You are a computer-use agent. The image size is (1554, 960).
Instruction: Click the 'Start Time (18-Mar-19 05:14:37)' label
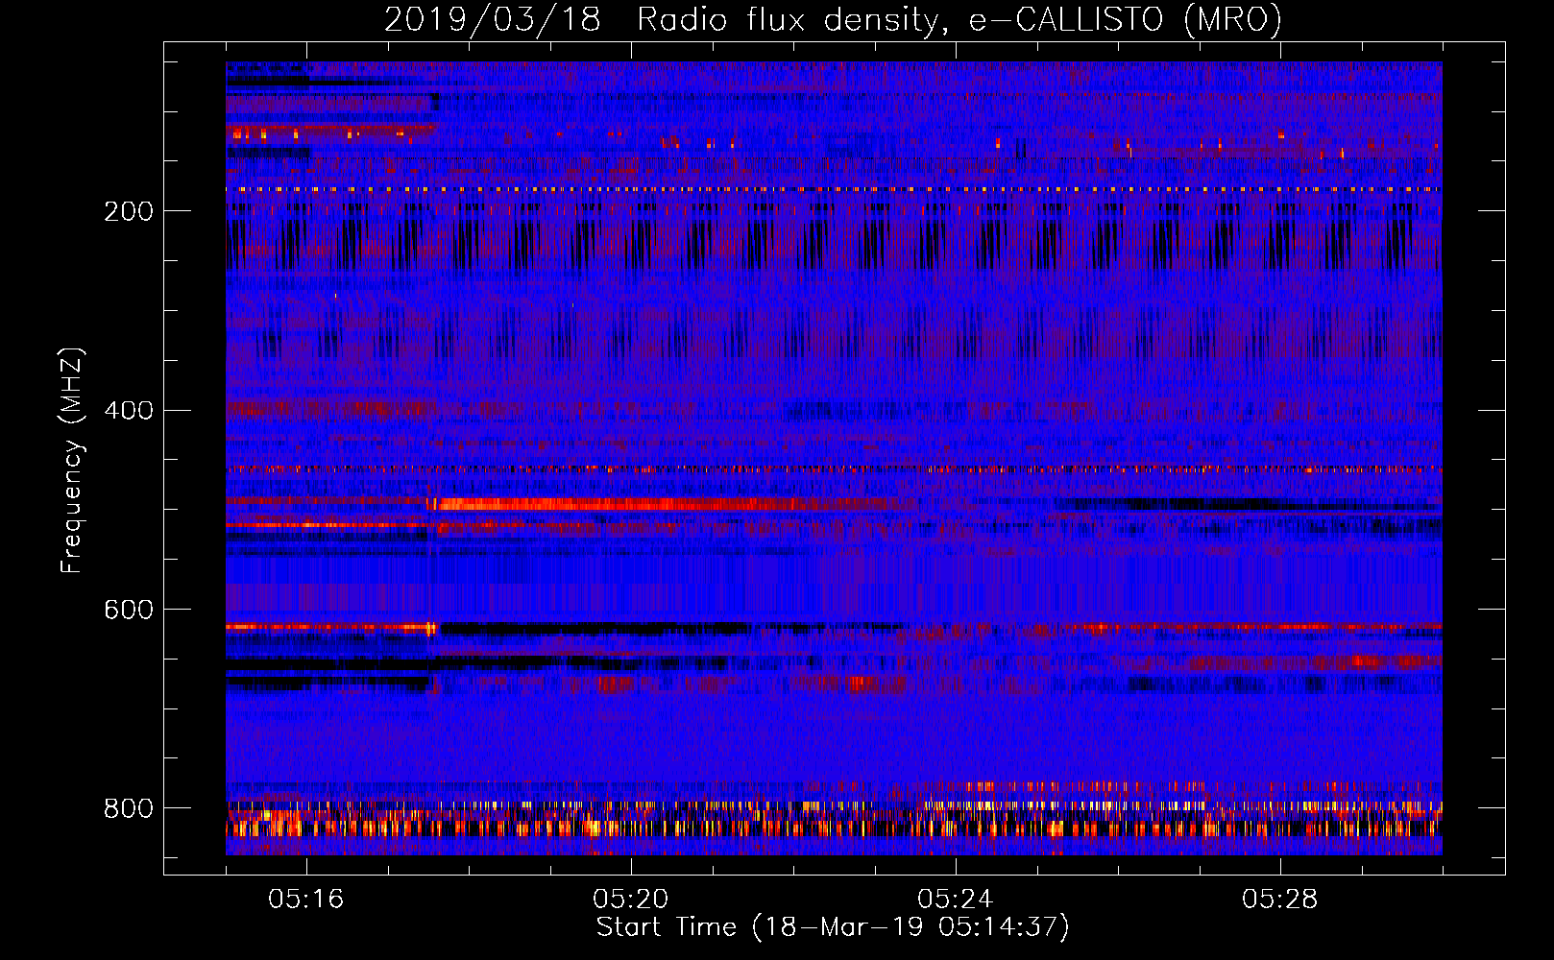(x=833, y=927)
